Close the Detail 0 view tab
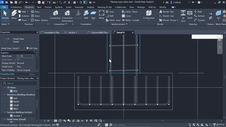This screenshot has width=226, height=127. coord(133,32)
